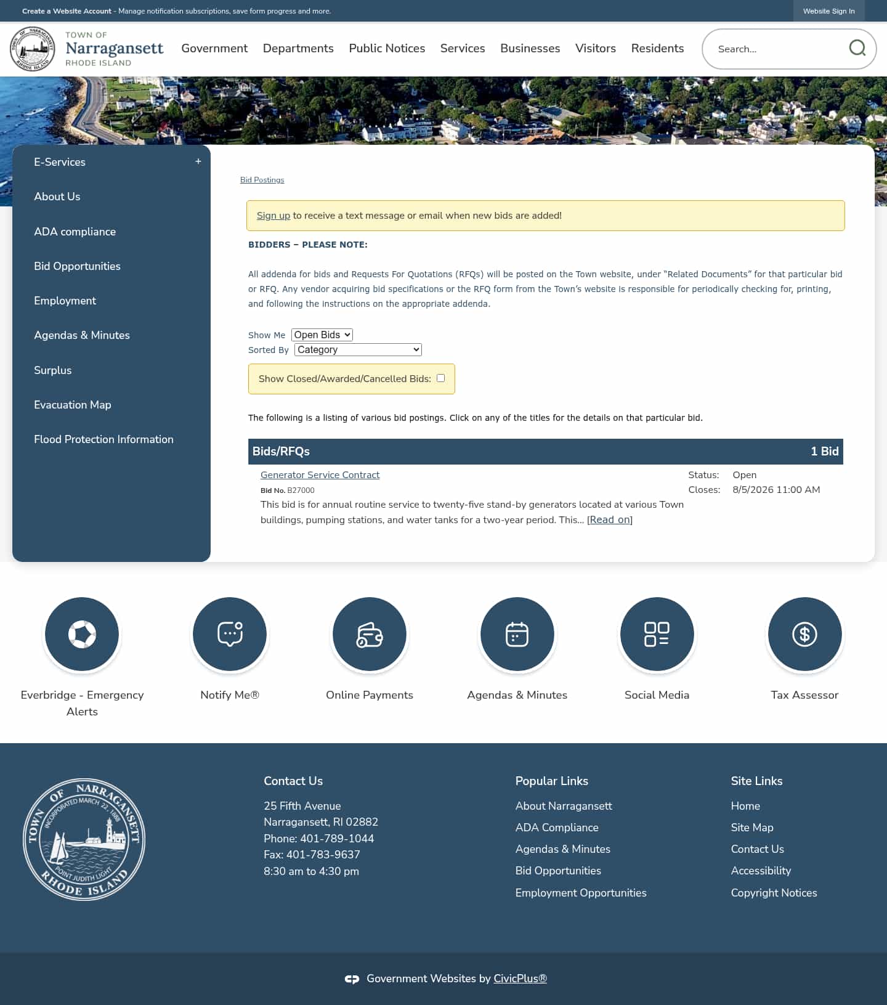887x1005 pixels.
Task: Select Agendas & Minutes in the sidebar
Action: (82, 335)
